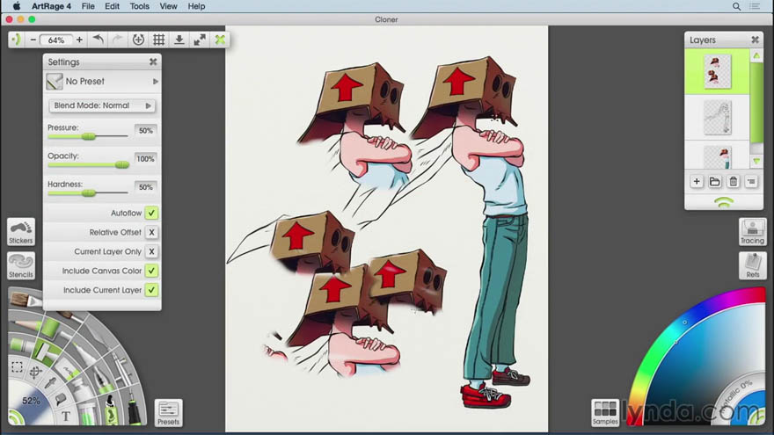Add a new layer with plus button

697,182
